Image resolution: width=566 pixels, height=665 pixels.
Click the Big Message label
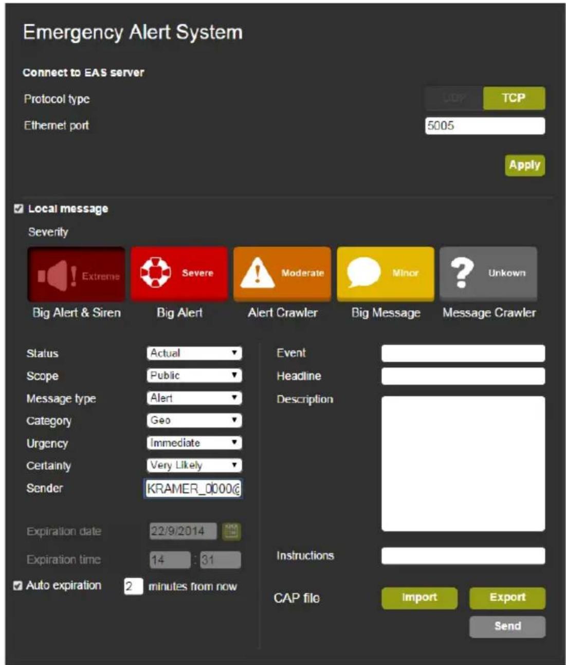[x=386, y=313]
